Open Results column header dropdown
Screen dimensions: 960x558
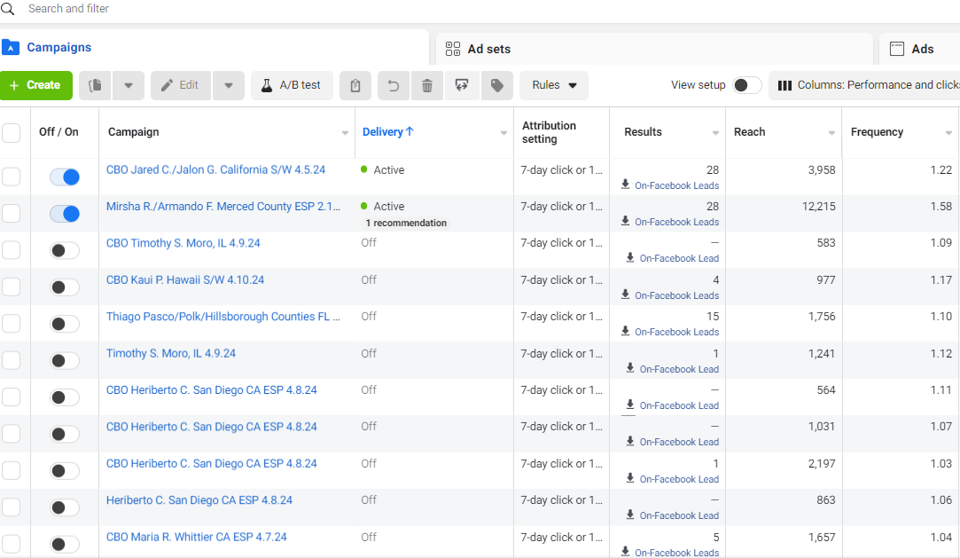point(715,133)
